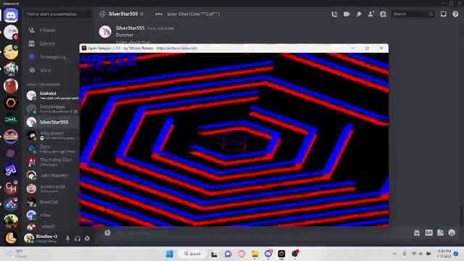This screenshot has width=464, height=261.
Task: Click the Discord chat scrollbar
Action: [x=461, y=216]
